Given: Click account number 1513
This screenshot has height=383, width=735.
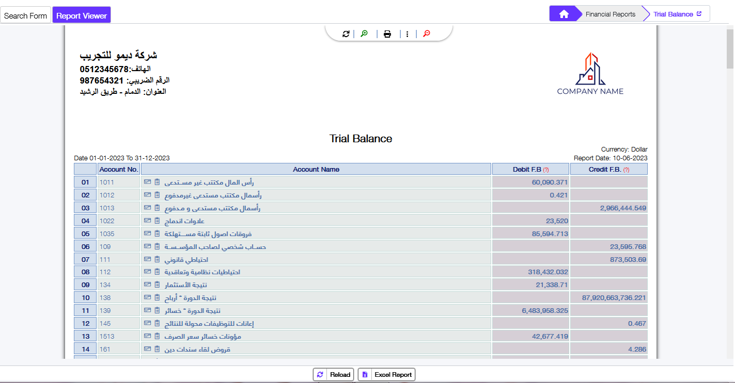Looking at the screenshot, I should (x=107, y=336).
